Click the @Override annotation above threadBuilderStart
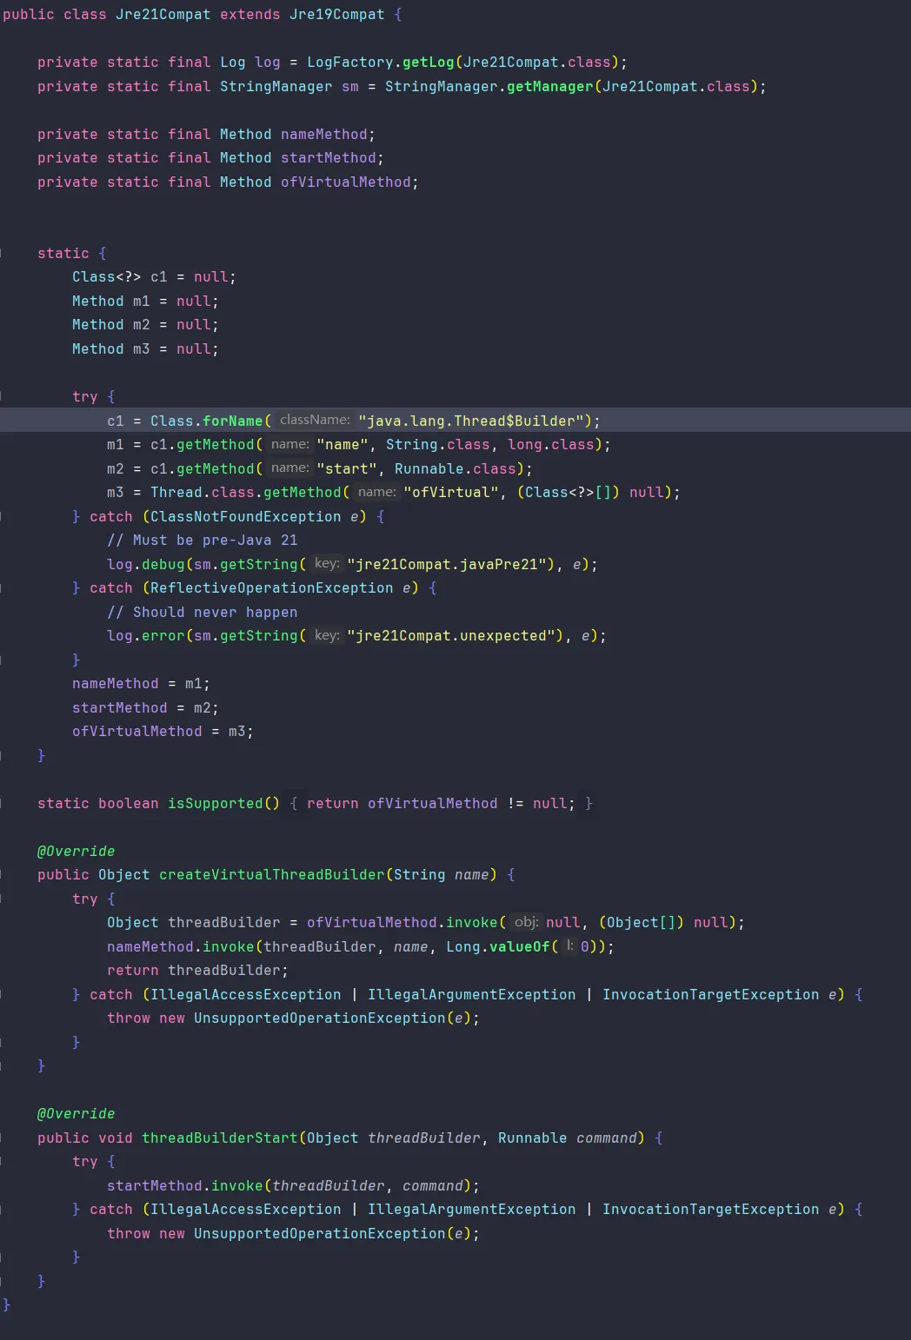Screen dimensions: 911x1340 (76, 1114)
